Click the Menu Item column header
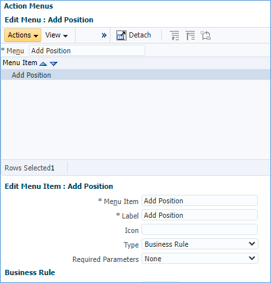 pyautogui.click(x=20, y=63)
